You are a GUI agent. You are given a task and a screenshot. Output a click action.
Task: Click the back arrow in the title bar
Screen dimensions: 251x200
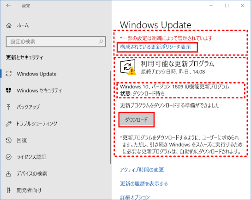coord(8,6)
